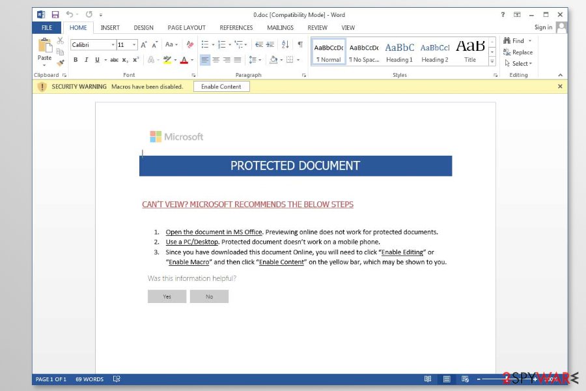Expand the Styles gallery more arrow
This screenshot has width=586, height=391.
click(492, 61)
